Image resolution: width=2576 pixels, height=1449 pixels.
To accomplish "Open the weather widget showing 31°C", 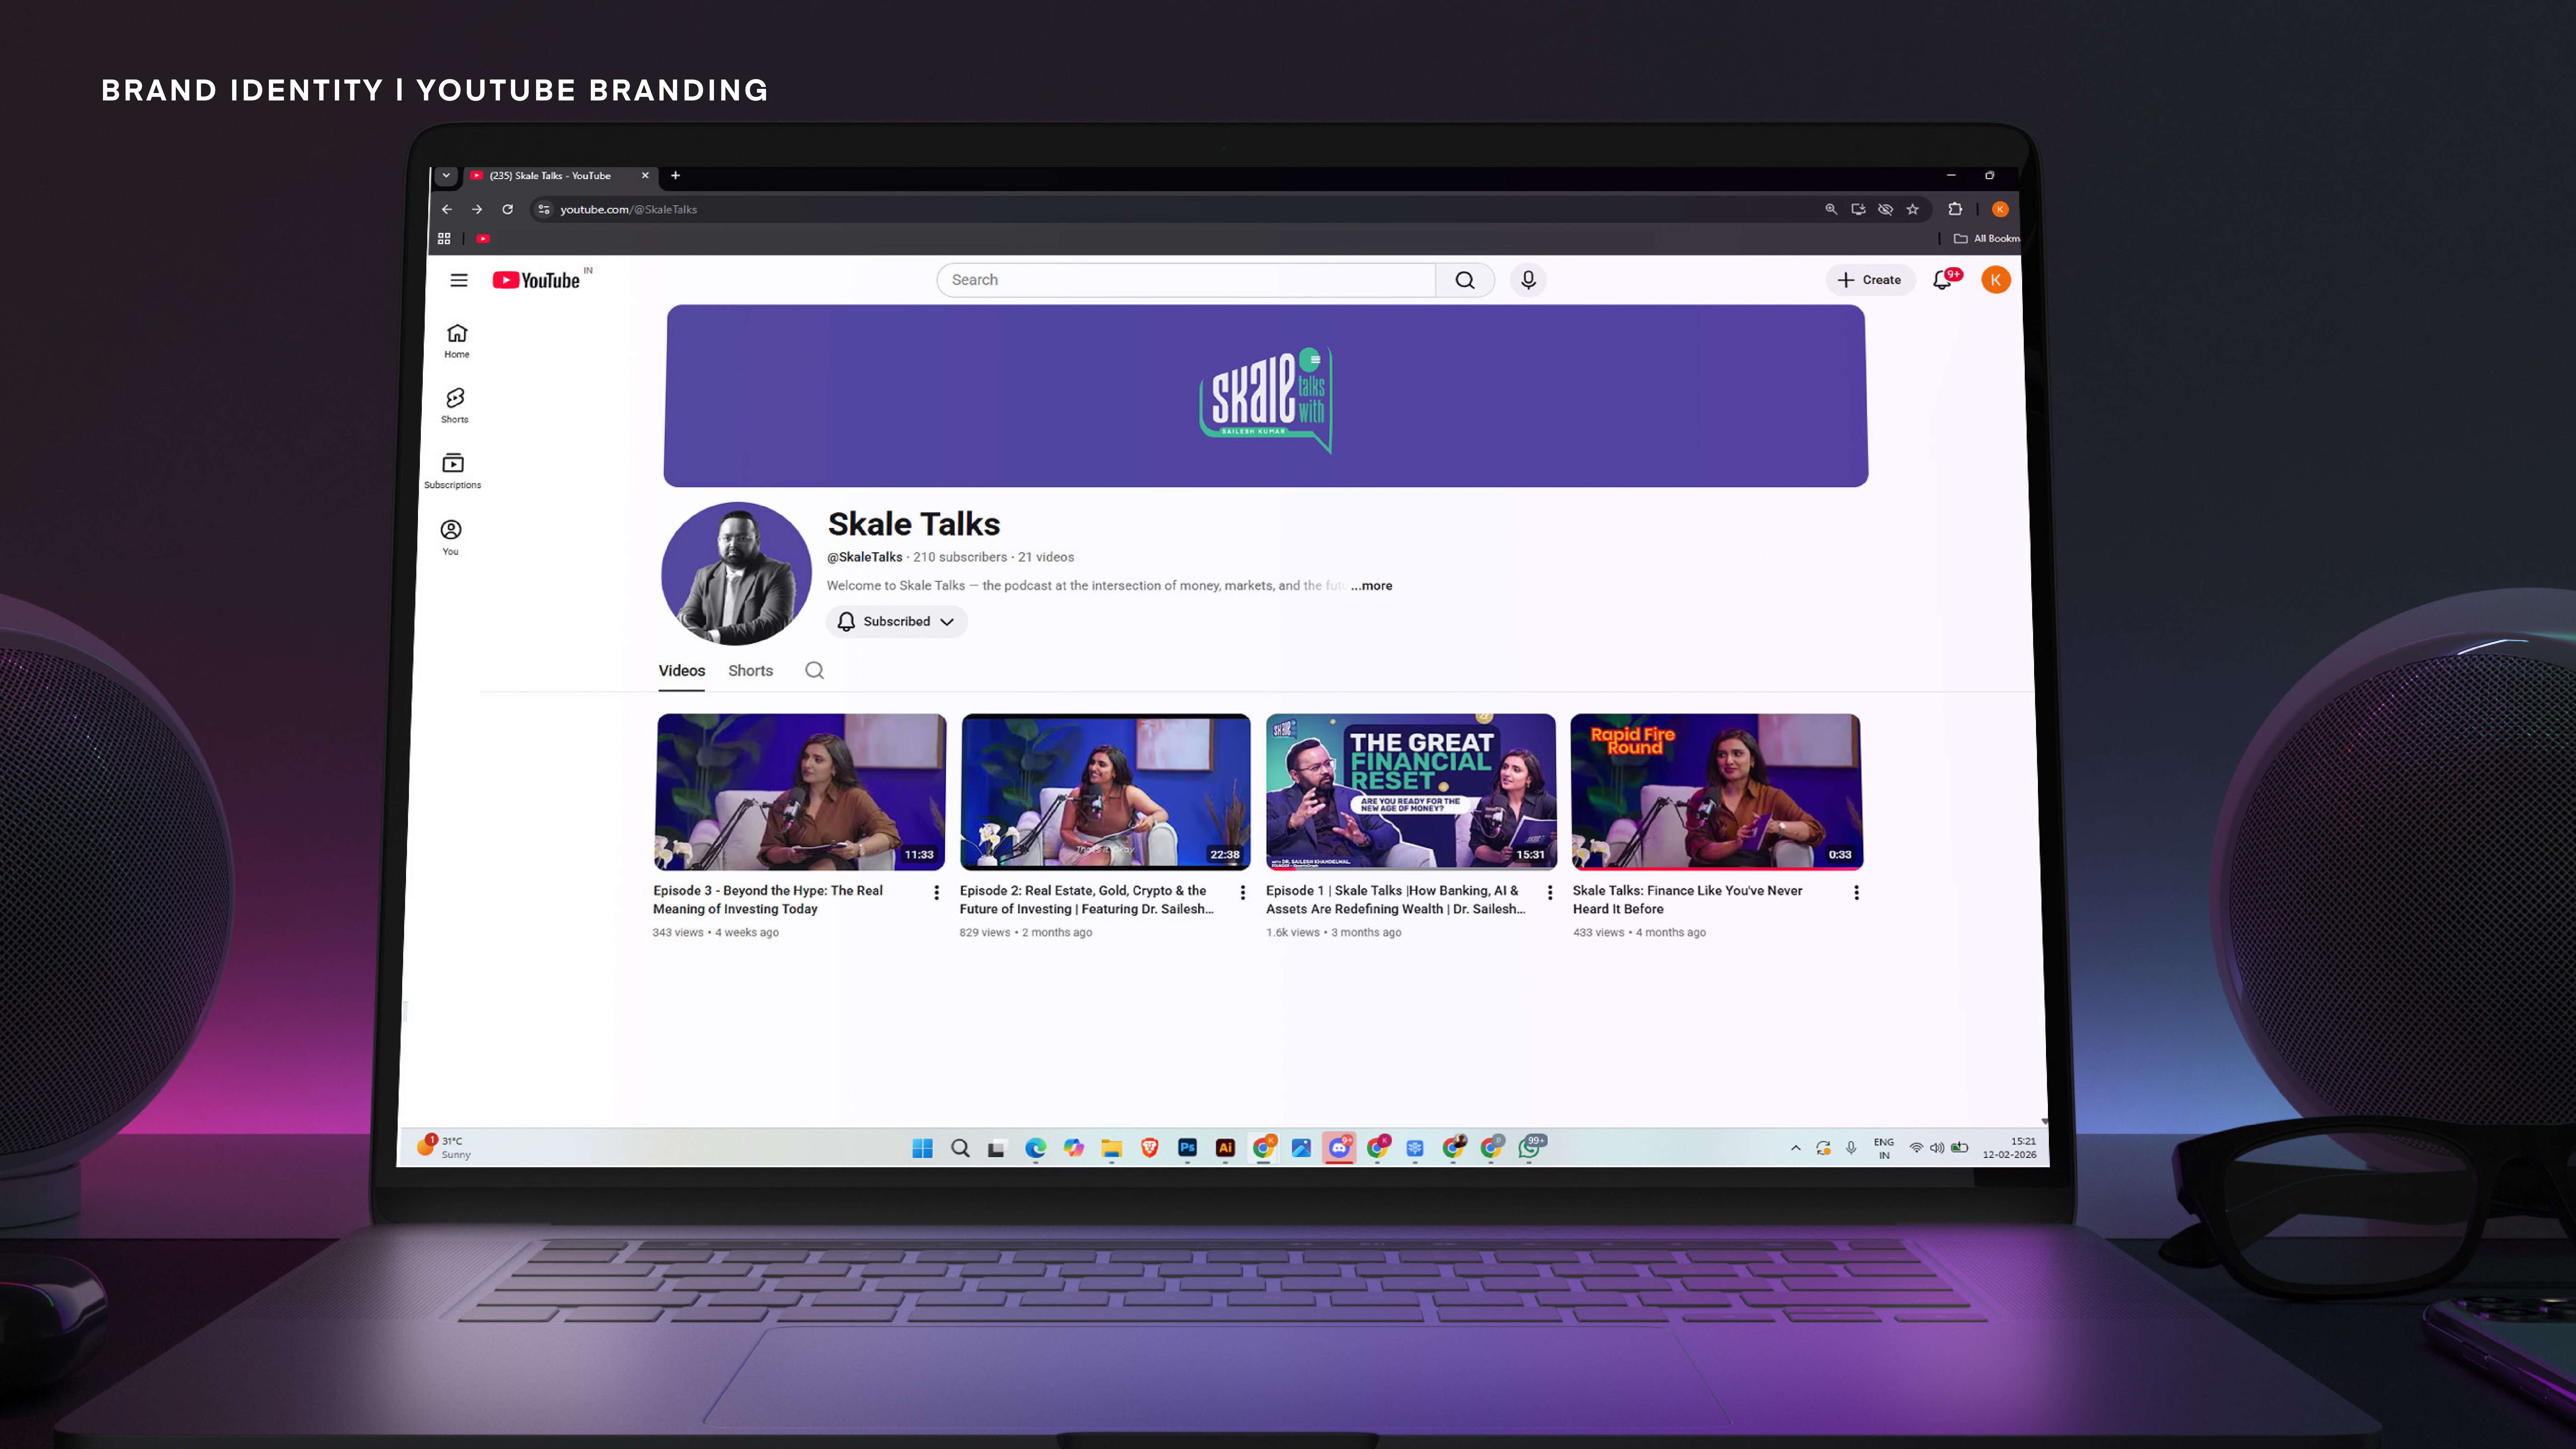I will (x=444, y=1147).
